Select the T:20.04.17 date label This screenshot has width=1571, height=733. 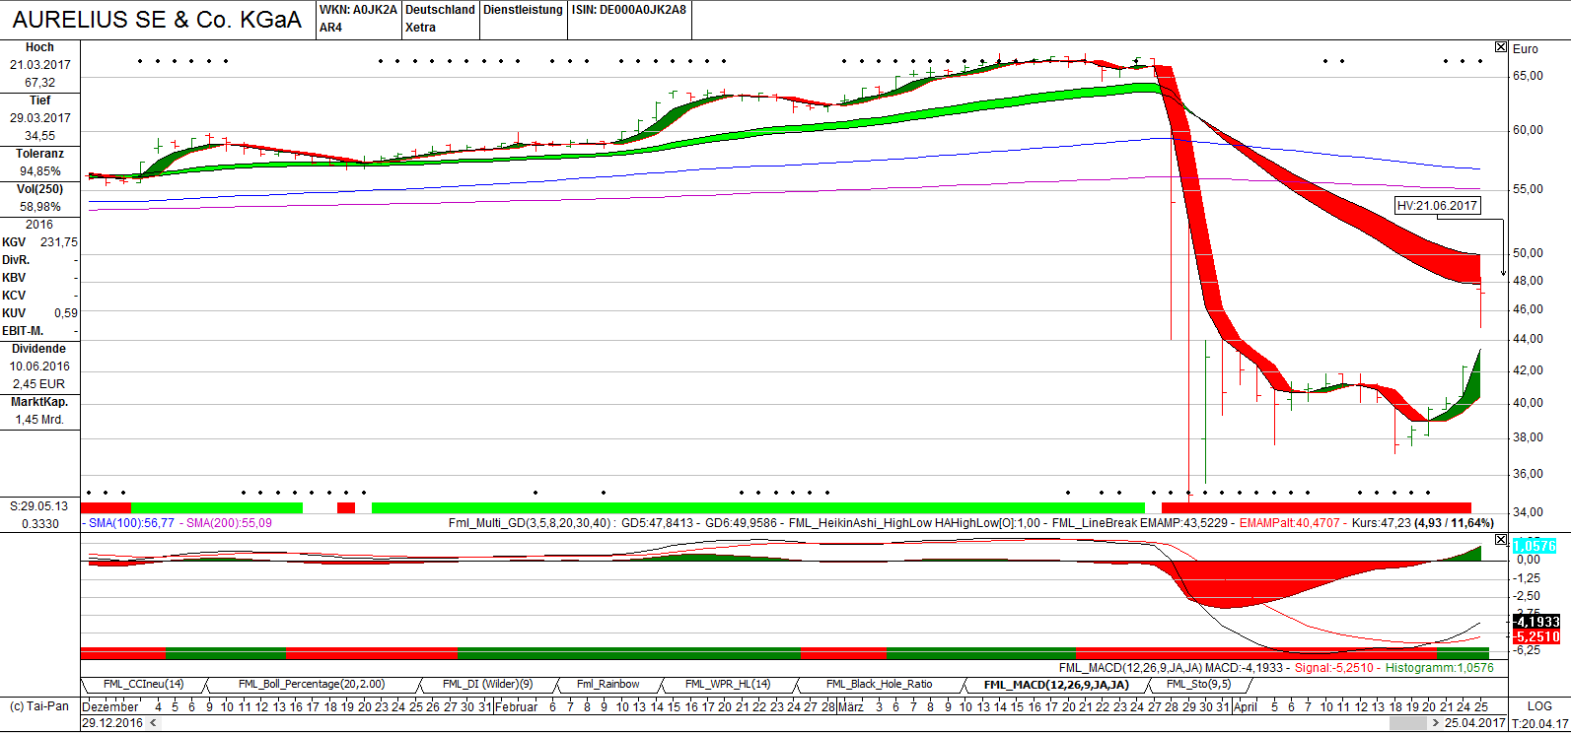[x=1539, y=723]
